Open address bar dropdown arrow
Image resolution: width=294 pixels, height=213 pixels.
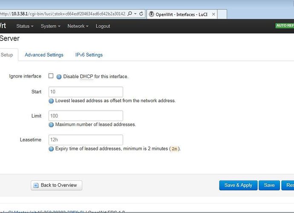point(135,14)
